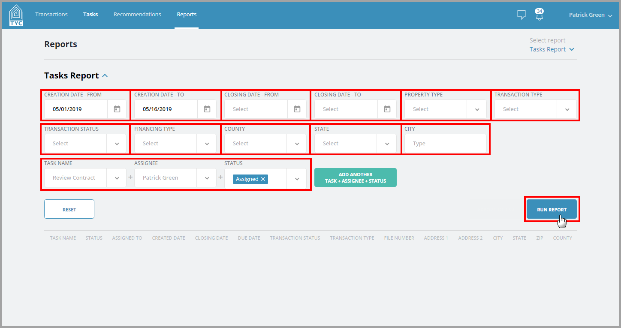Switch to the Transactions tab
Viewport: 621px width, 328px height.
pyautogui.click(x=51, y=14)
